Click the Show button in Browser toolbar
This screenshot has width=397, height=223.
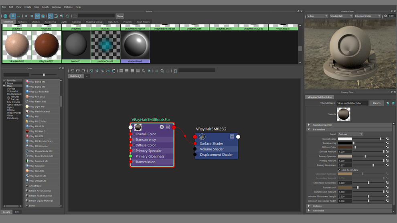click(120, 16)
